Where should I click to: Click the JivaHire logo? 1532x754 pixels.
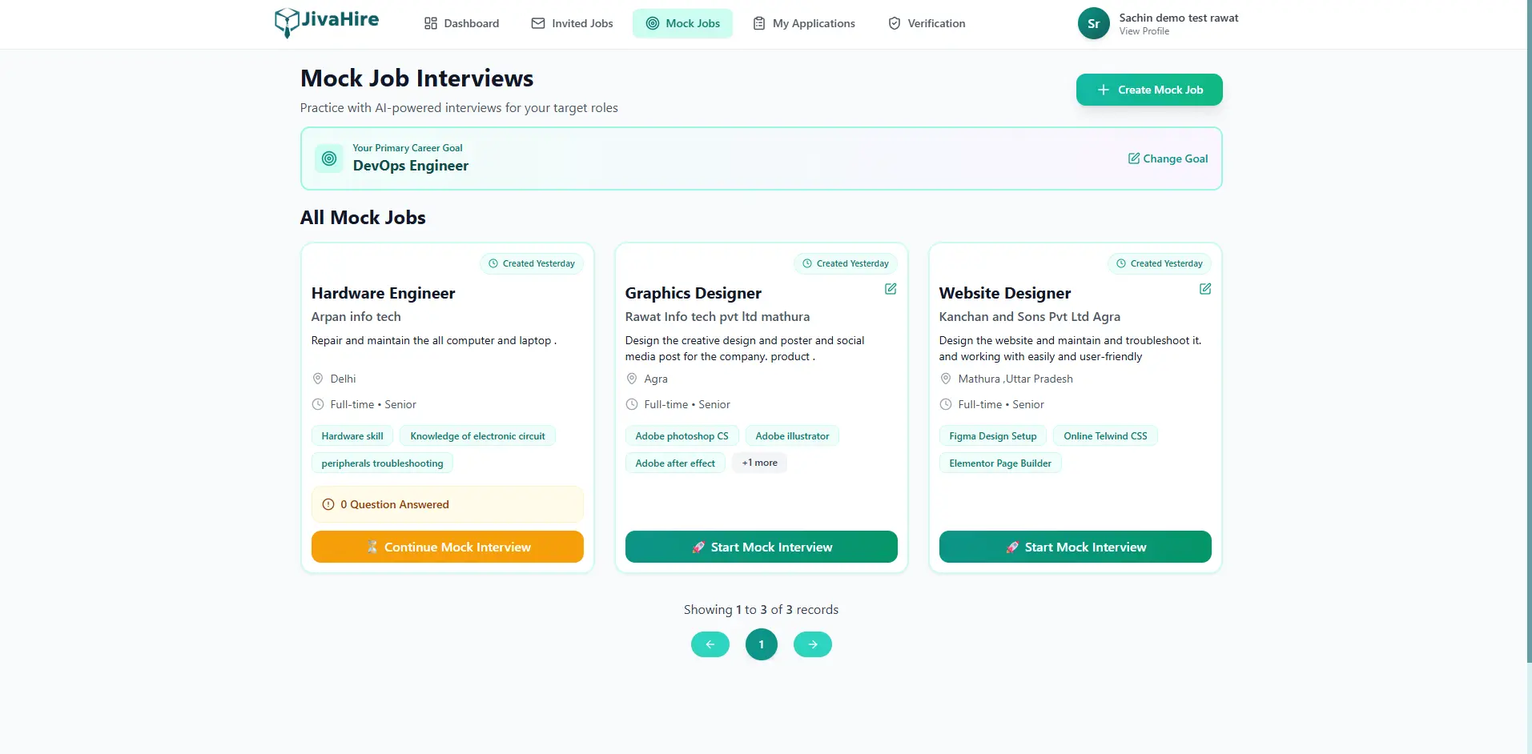pyautogui.click(x=327, y=22)
